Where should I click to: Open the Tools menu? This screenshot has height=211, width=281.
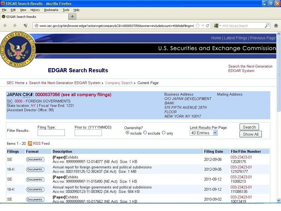[x=66, y=10]
